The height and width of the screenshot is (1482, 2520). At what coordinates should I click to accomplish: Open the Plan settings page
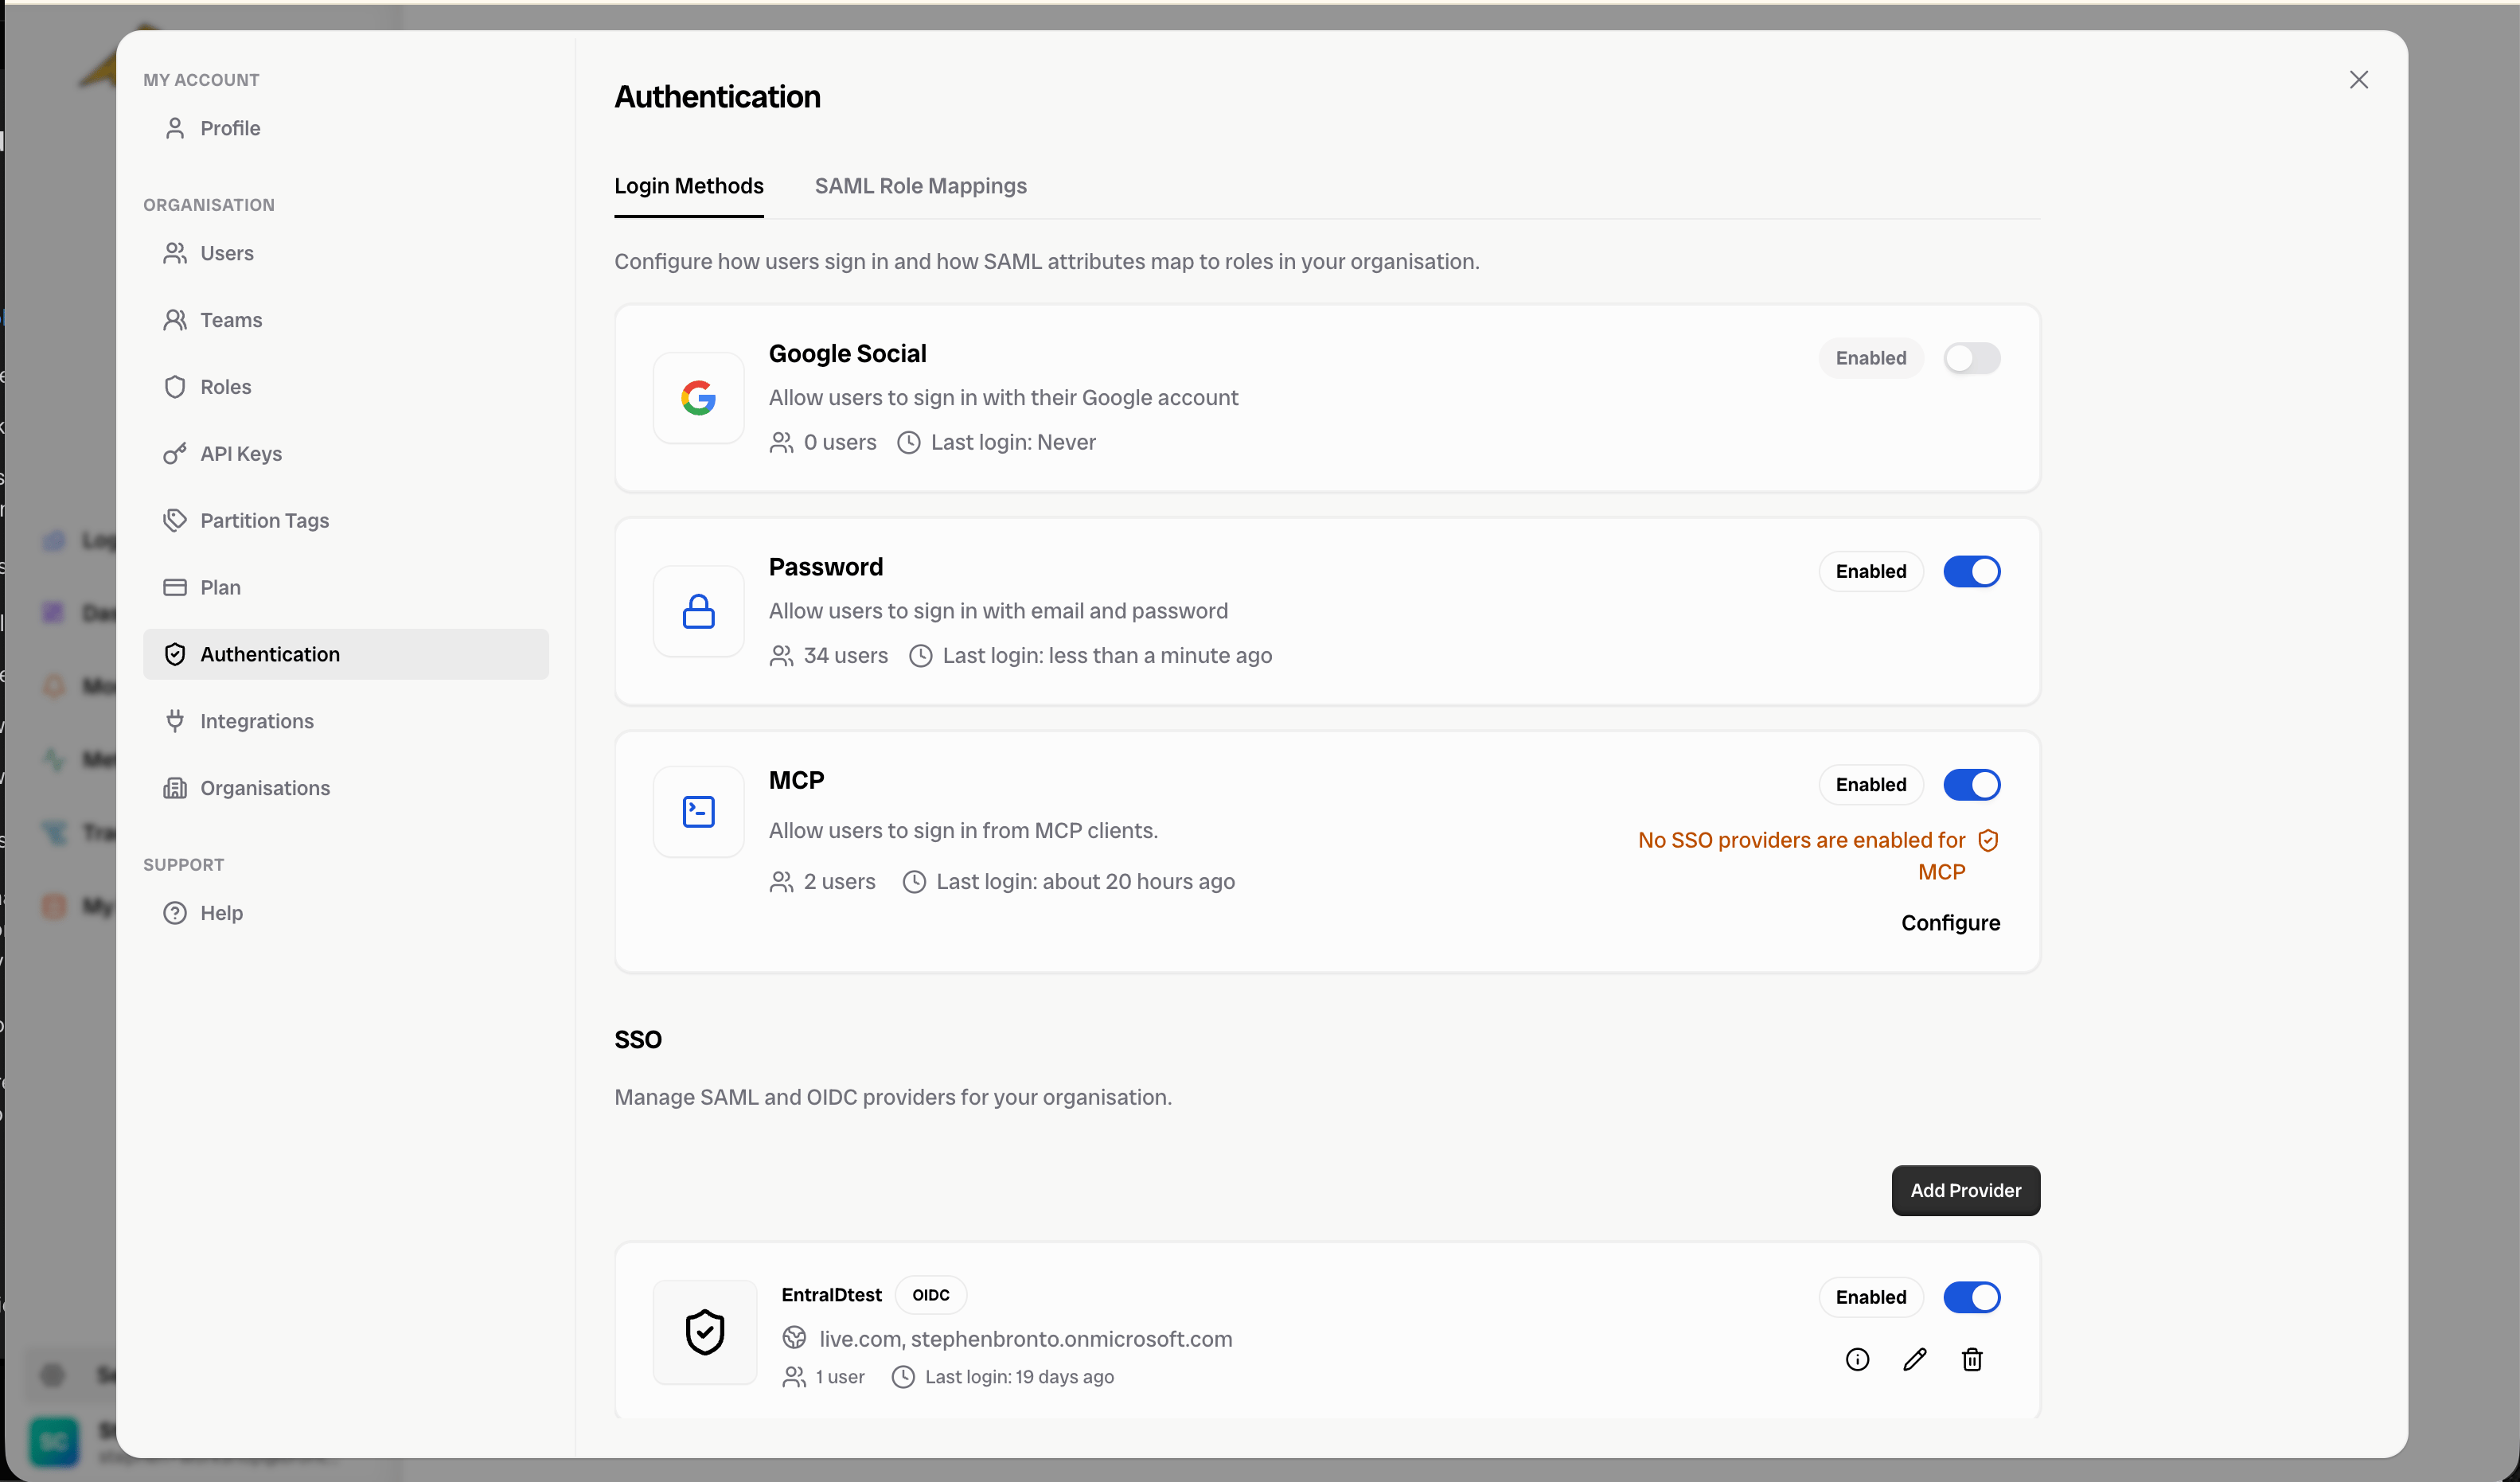click(x=345, y=588)
